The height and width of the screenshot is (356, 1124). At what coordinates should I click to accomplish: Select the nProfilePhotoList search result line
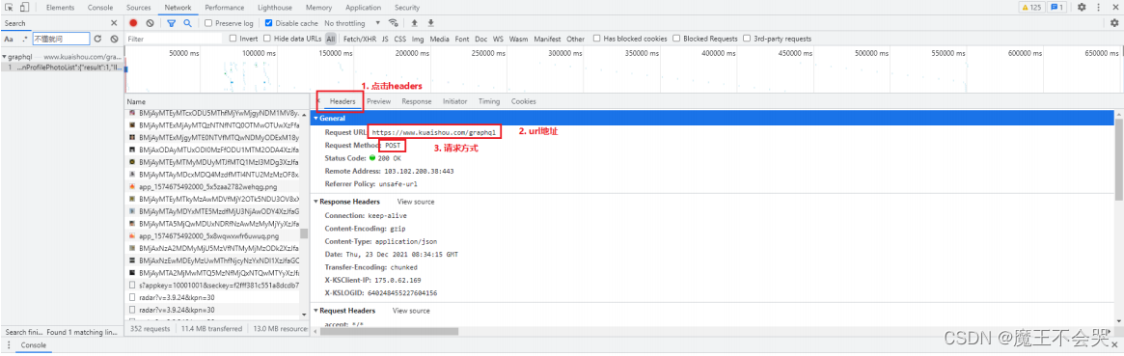(x=63, y=67)
